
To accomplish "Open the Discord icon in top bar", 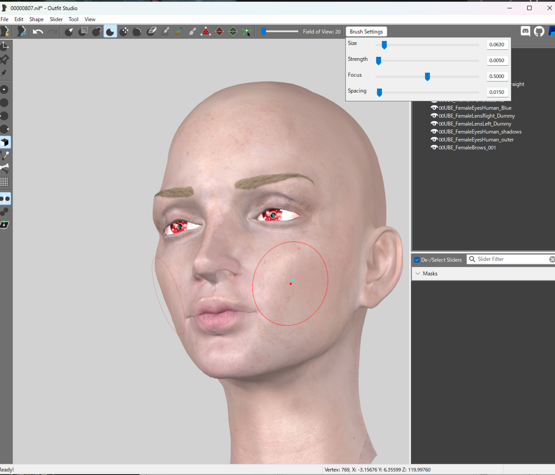I will coord(525,31).
